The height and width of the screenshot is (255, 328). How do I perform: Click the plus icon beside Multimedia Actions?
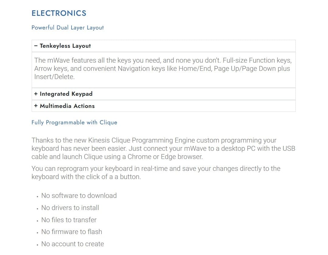(36, 106)
